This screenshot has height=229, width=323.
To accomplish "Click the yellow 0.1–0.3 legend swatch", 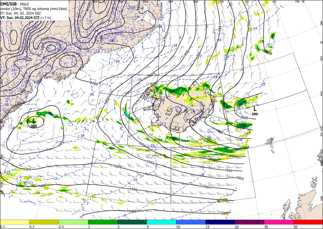I will pyautogui.click(x=15, y=222).
